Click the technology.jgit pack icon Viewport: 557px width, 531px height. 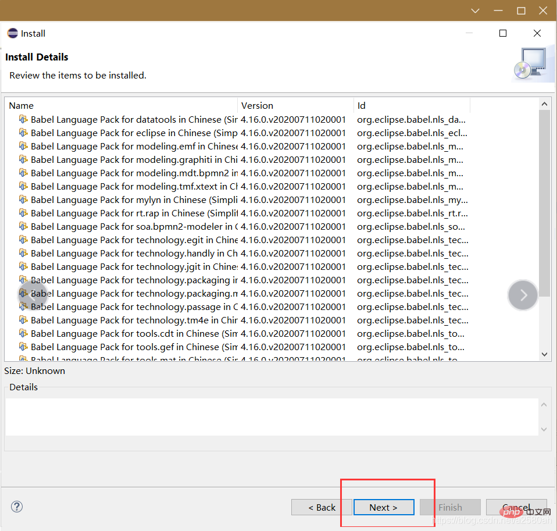pyautogui.click(x=23, y=266)
